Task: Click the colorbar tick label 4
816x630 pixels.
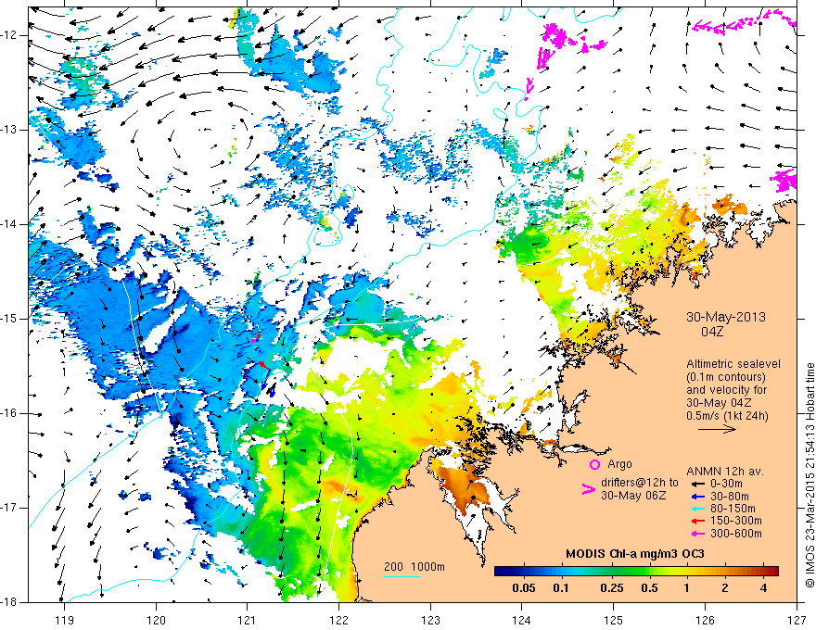Action: pyautogui.click(x=763, y=588)
